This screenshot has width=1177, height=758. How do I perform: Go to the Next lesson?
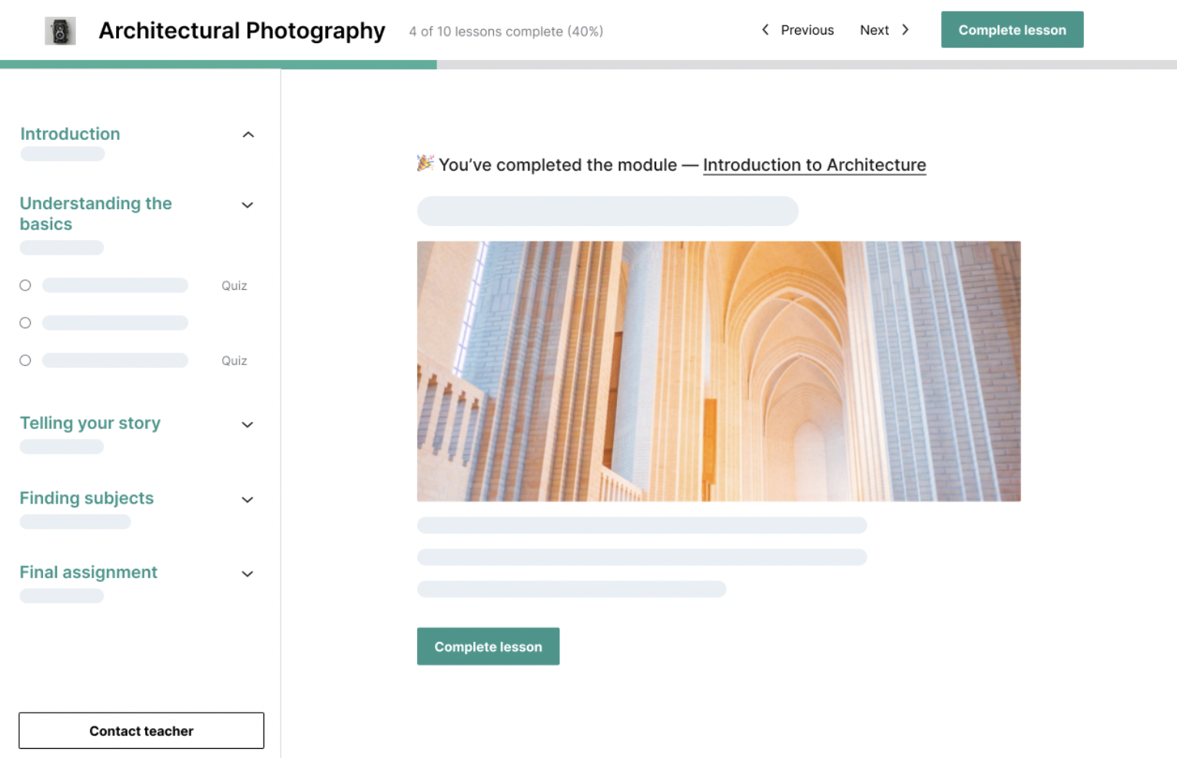point(874,30)
